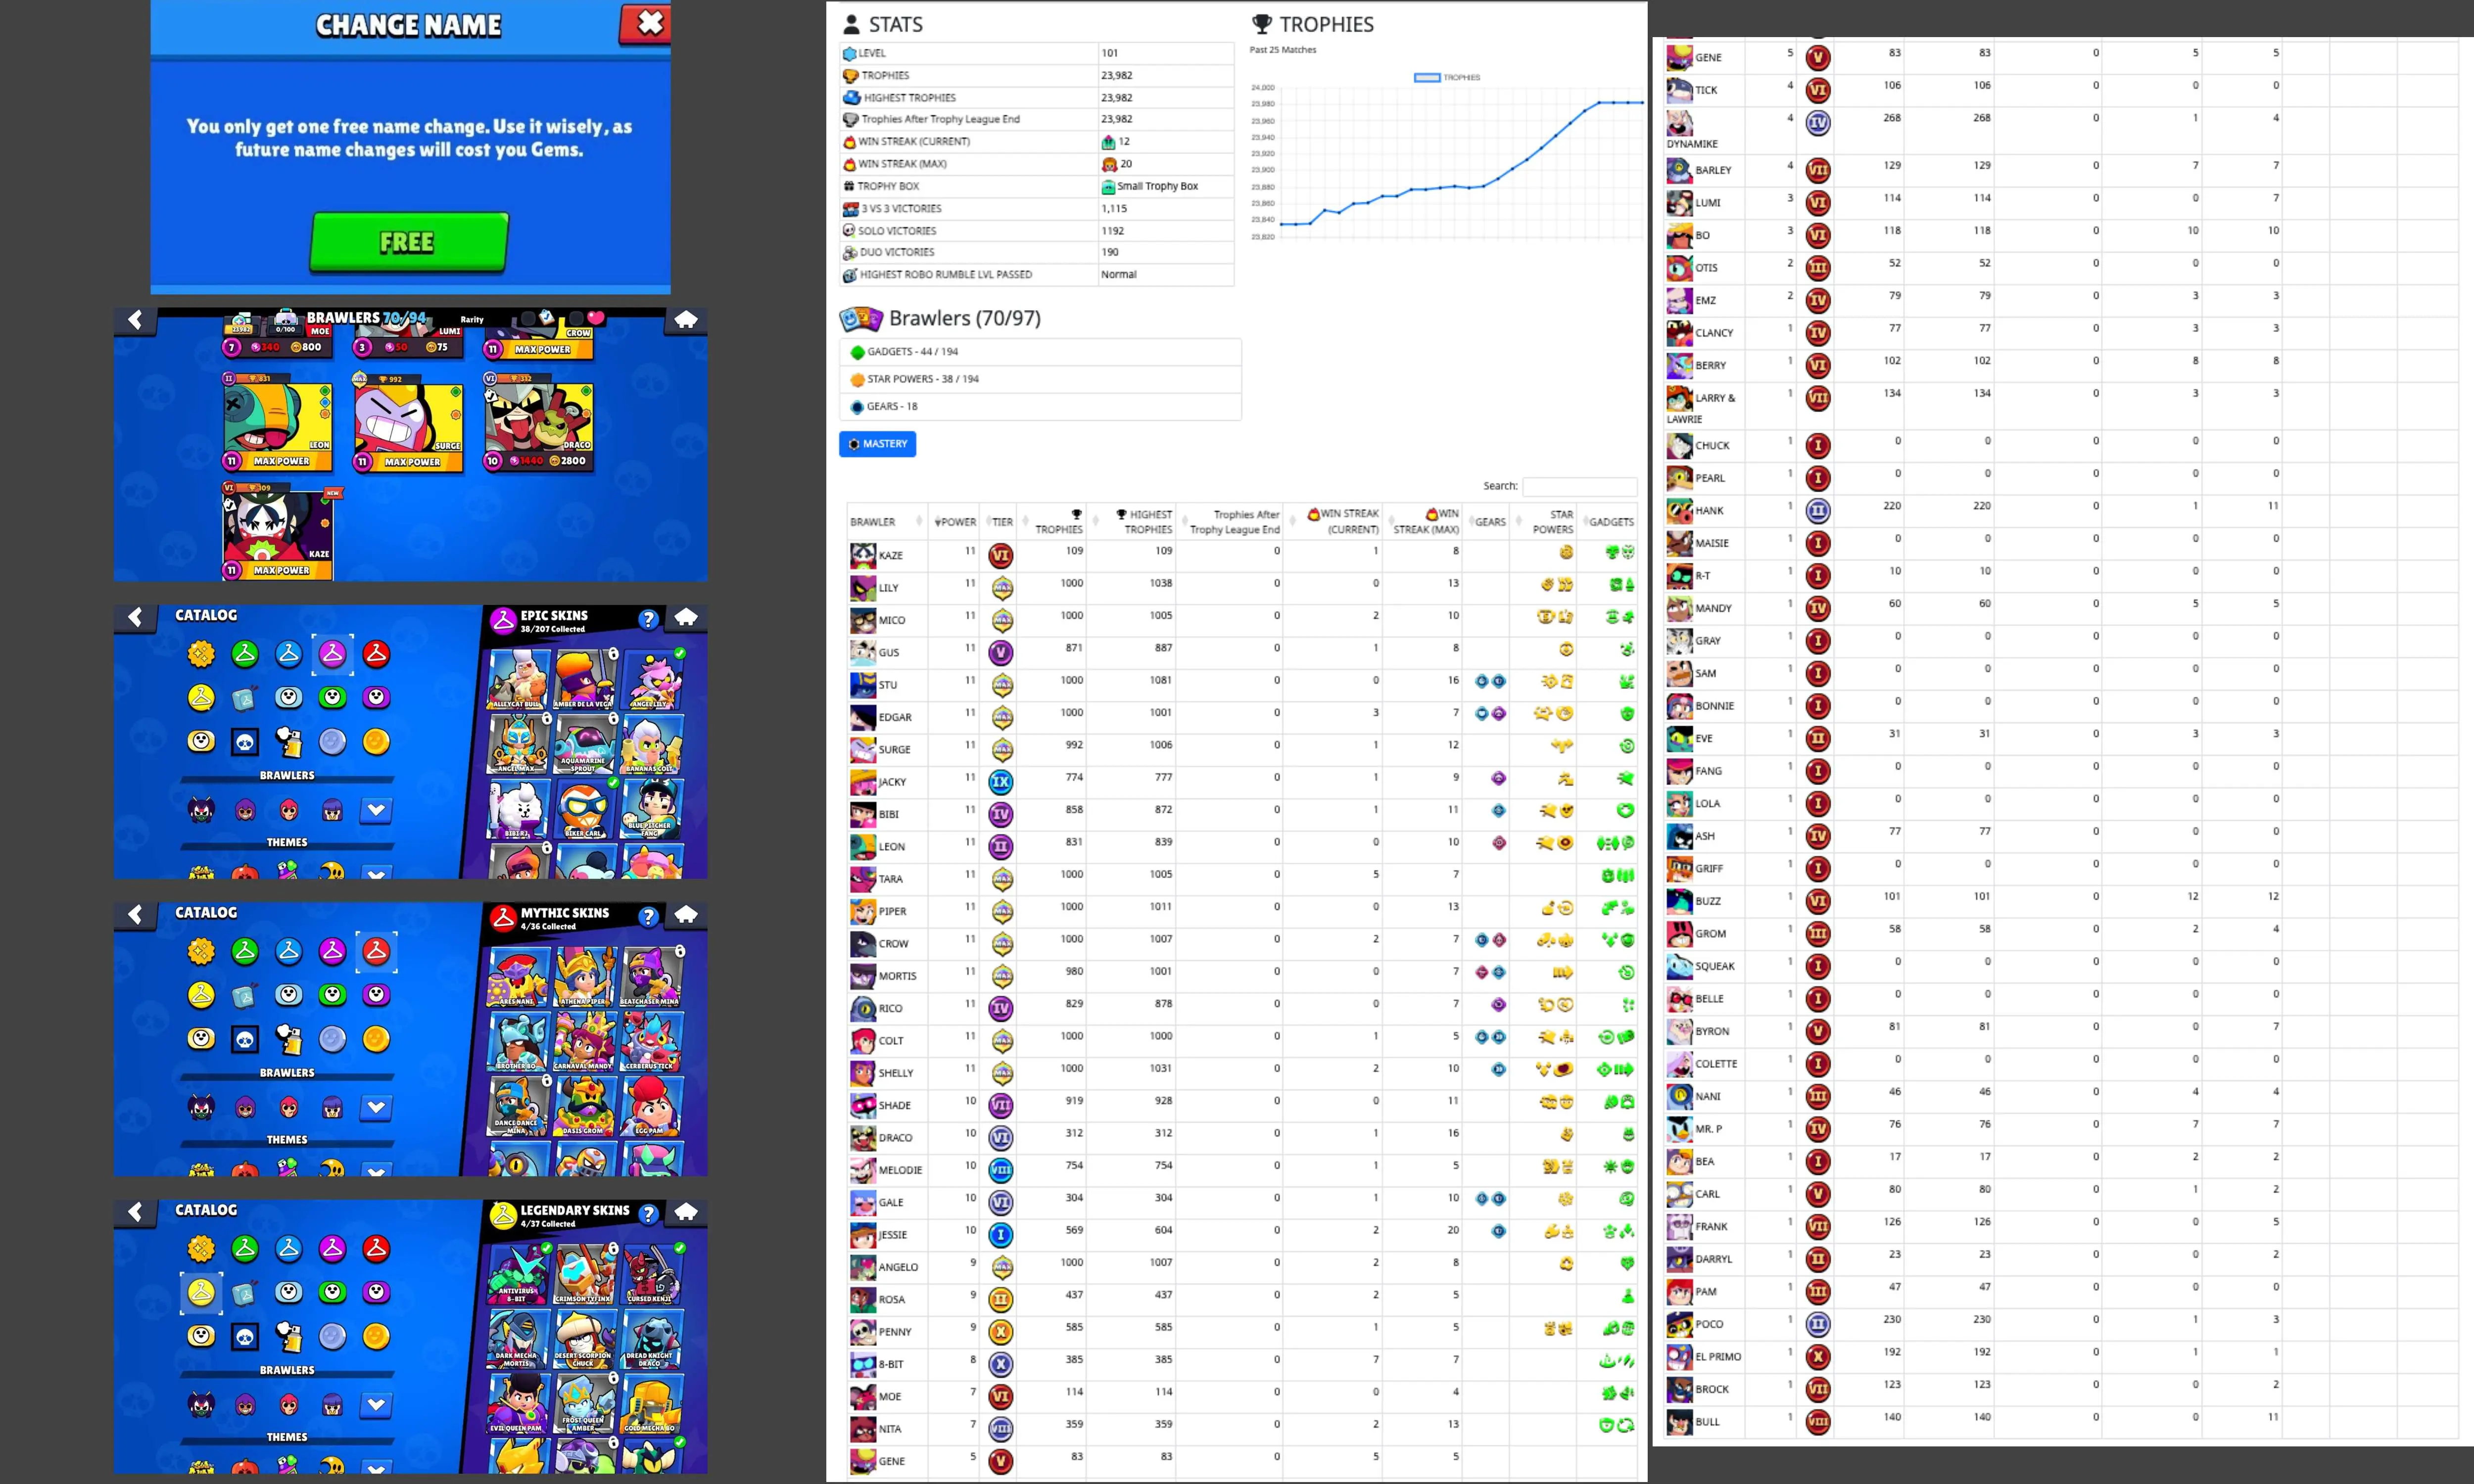Screen dimensions: 2474x1484
Task: Select the Biker Carl skin
Action: [x=584, y=808]
